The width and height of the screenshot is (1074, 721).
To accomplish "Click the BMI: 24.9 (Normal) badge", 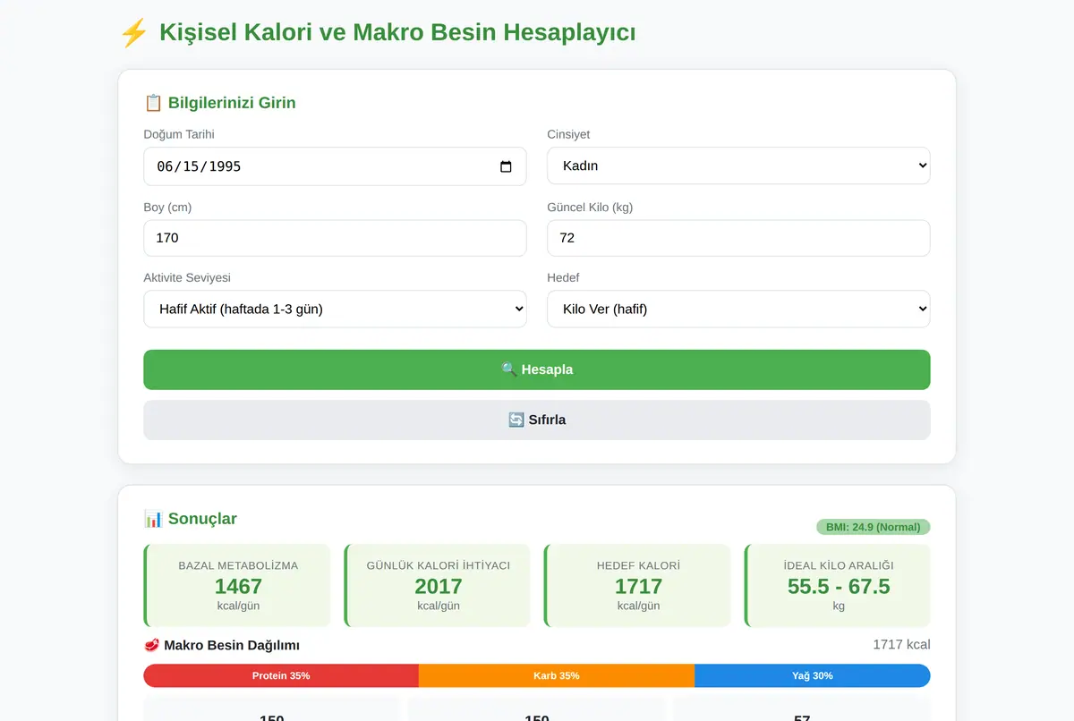I will coord(873,527).
